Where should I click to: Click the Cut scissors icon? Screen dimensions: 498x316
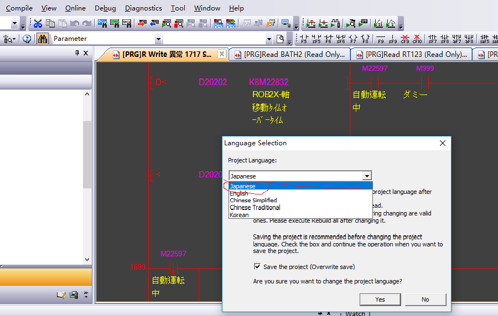pyautogui.click(x=38, y=23)
